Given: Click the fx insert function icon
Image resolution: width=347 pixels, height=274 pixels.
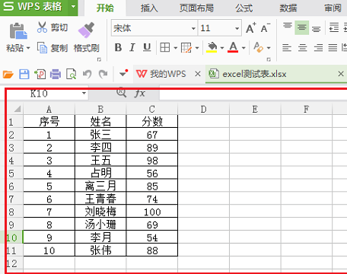Looking at the screenshot, I should pos(140,94).
